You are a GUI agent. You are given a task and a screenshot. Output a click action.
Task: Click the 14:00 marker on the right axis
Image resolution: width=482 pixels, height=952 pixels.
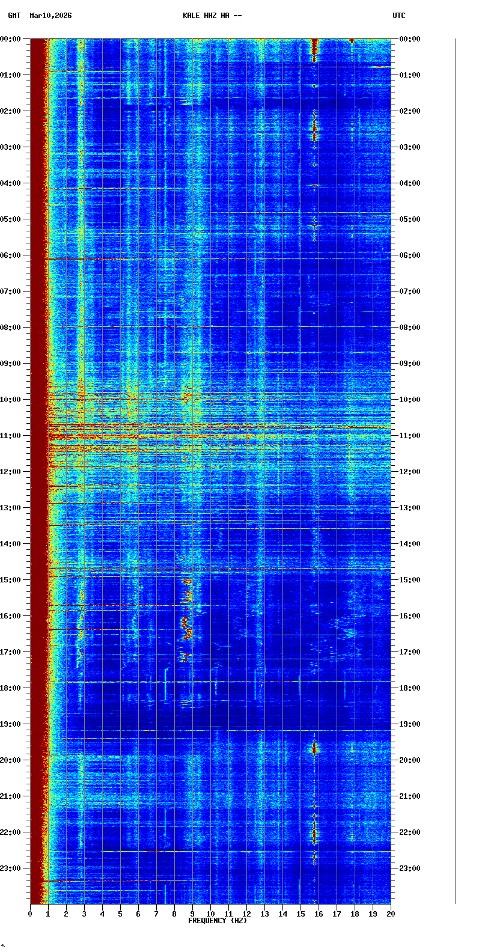click(410, 544)
